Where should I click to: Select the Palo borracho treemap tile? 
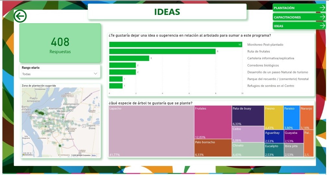(x=213, y=148)
